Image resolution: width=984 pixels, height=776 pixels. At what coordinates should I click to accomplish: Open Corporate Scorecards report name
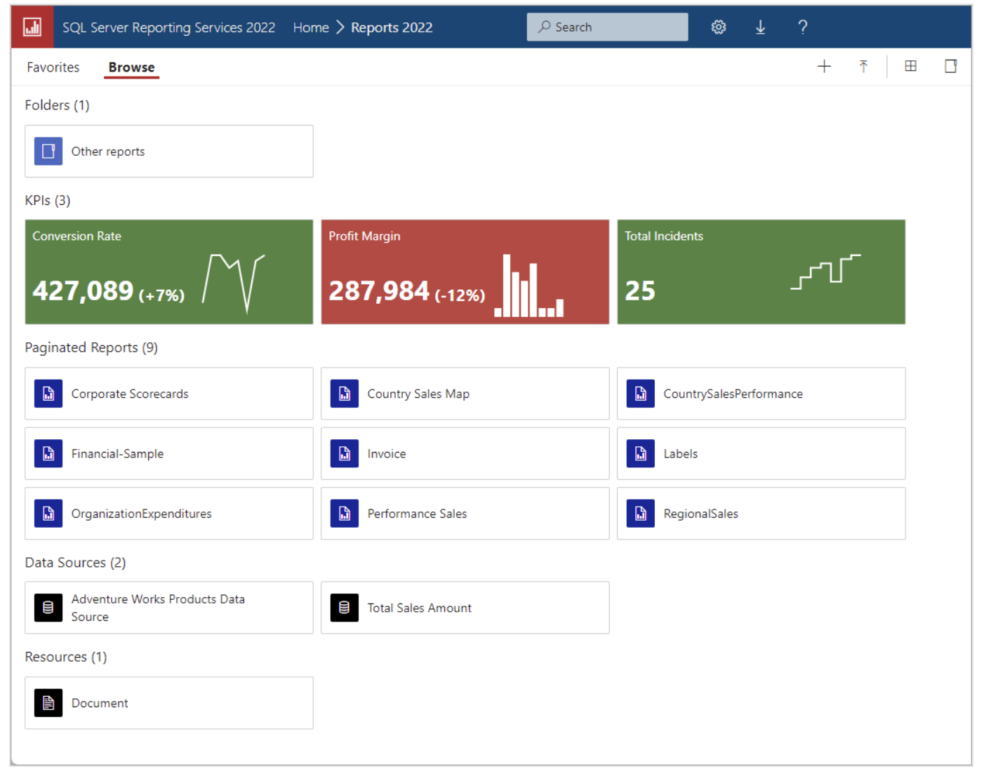coord(130,394)
